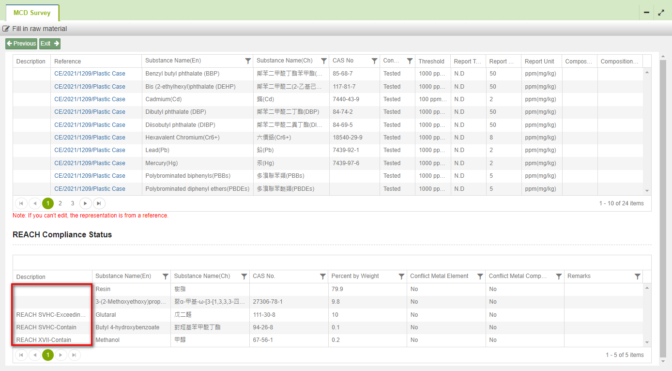Open reference link for Benzyl butyl phthalate row

tap(90, 74)
